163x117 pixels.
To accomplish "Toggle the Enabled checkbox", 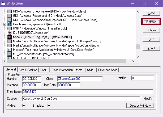I will pyautogui.click(x=49, y=106).
